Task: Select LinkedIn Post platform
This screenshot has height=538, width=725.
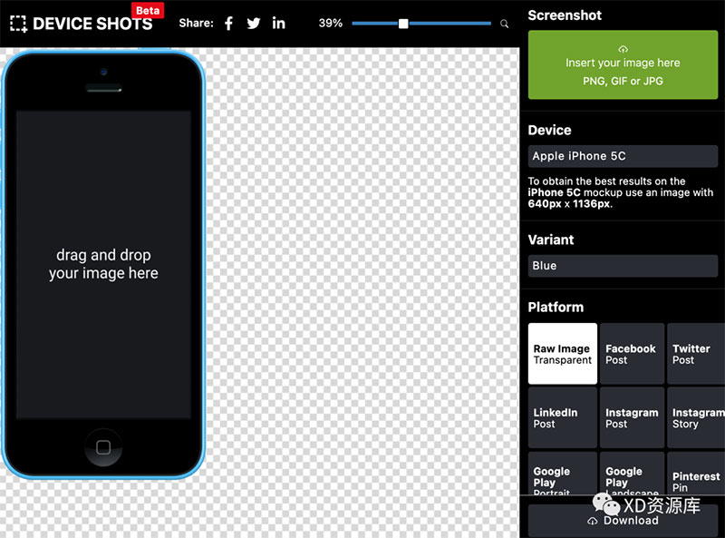Action: (563, 417)
